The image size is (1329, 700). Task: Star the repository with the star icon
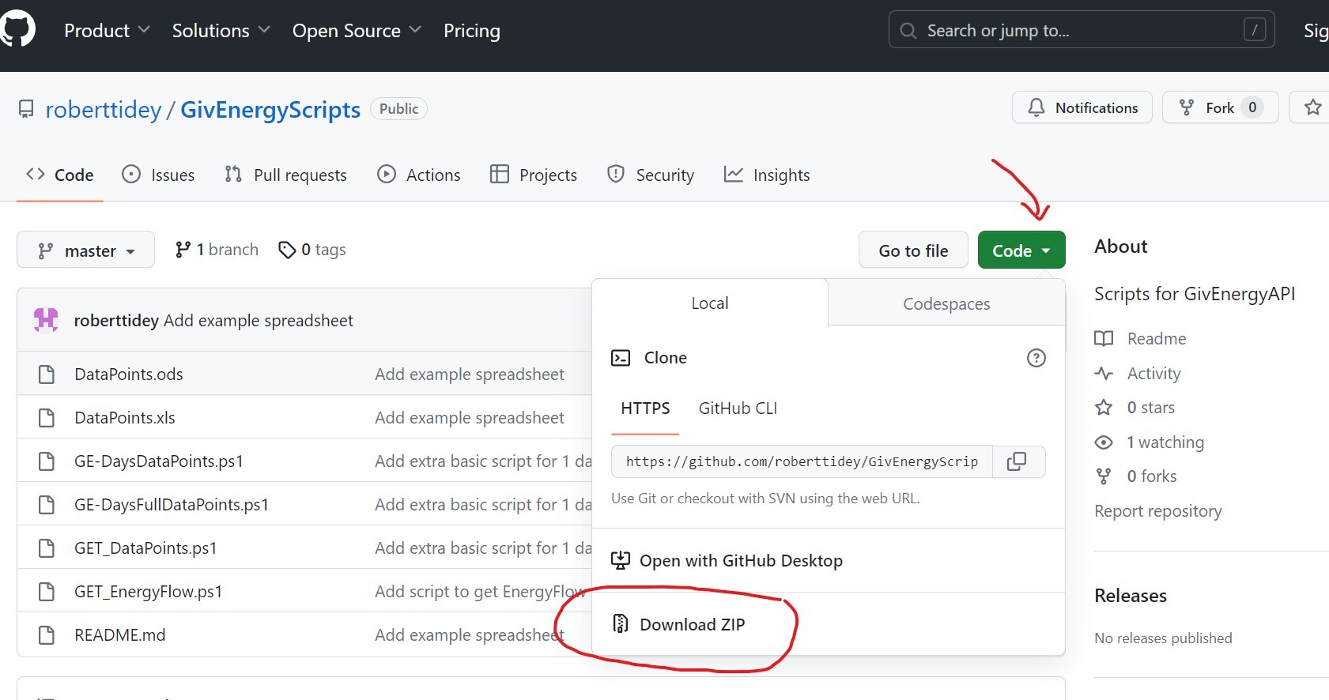[1313, 107]
